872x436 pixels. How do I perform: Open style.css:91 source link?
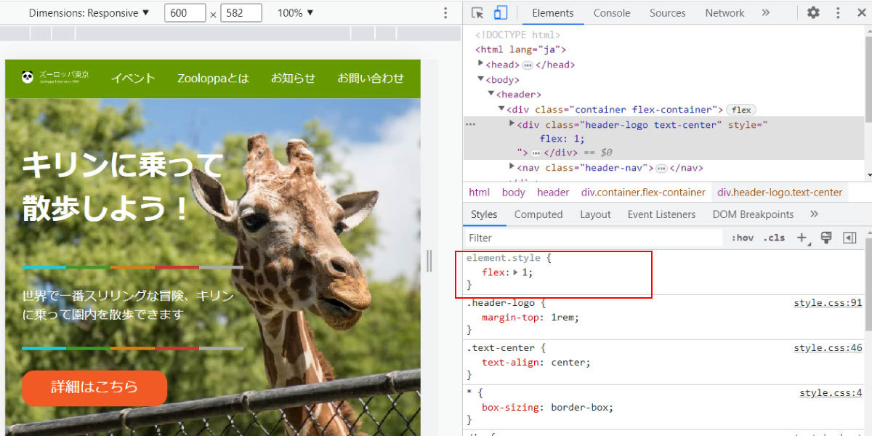coord(828,303)
